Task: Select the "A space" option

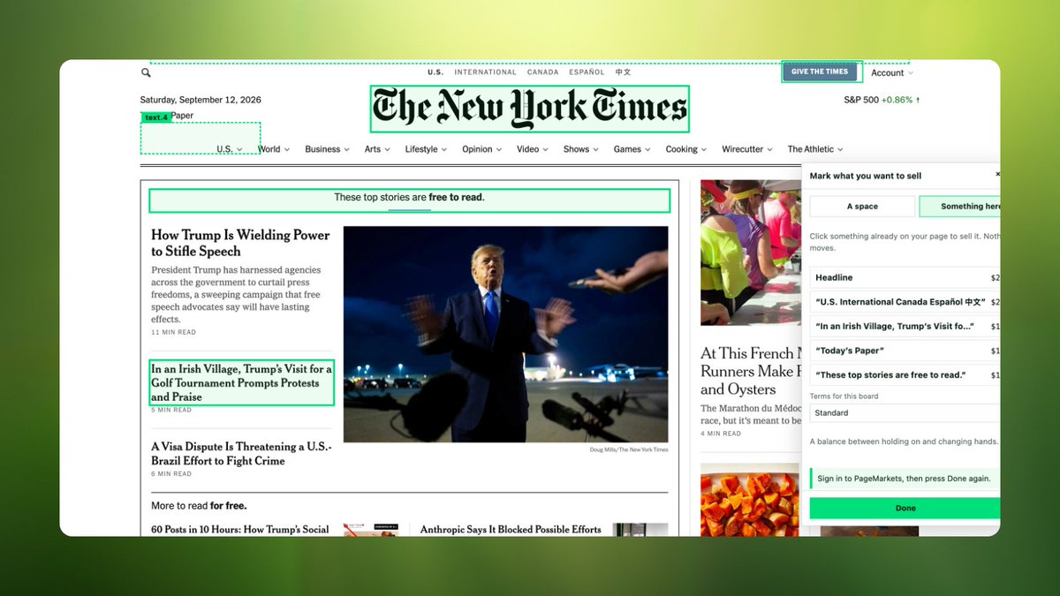Action: (x=862, y=207)
